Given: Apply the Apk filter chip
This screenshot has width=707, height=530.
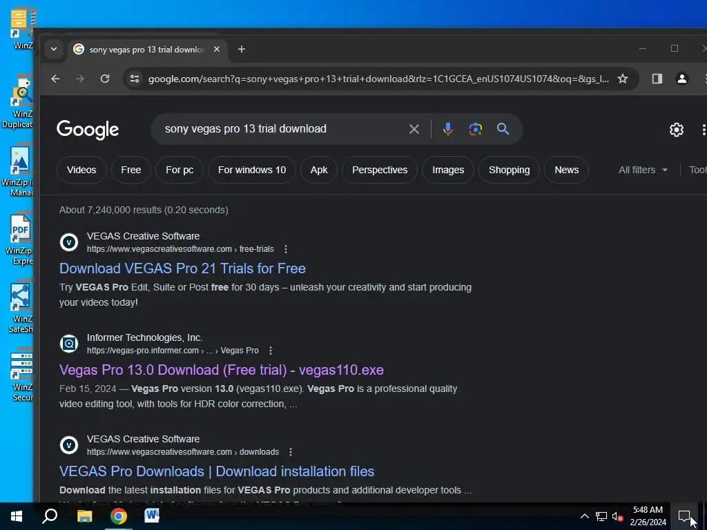Looking at the screenshot, I should point(319,170).
